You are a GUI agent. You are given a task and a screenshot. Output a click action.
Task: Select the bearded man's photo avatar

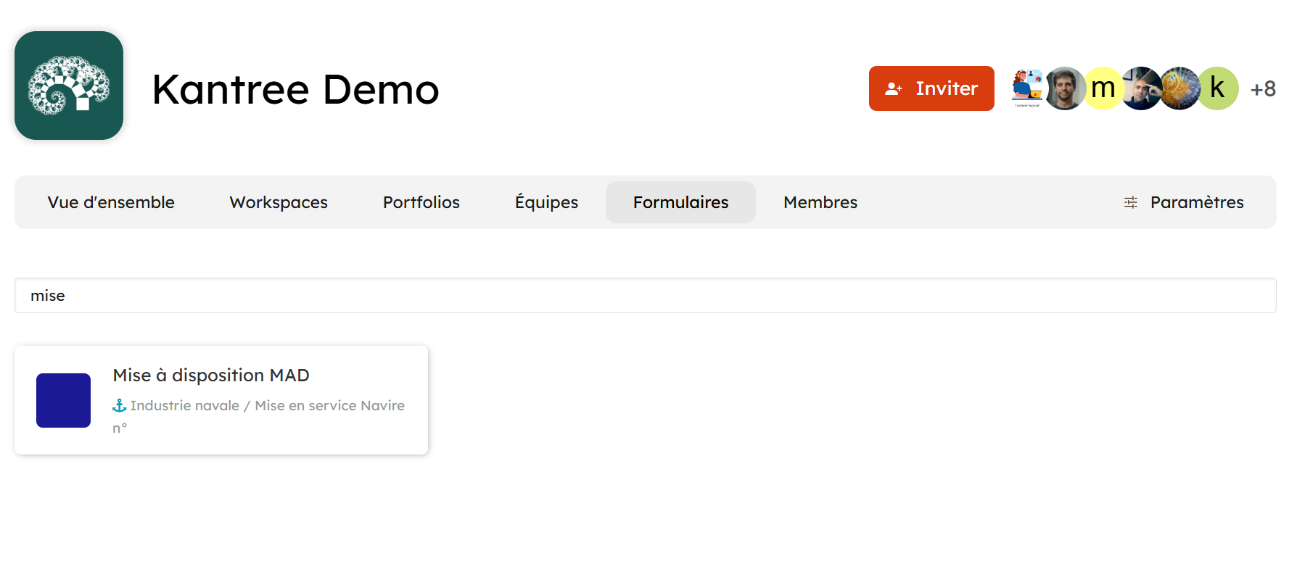1065,88
